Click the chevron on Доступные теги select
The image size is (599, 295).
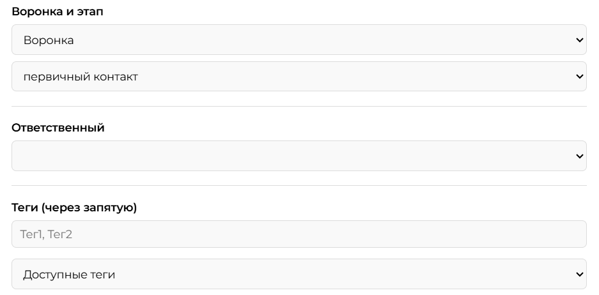click(580, 274)
